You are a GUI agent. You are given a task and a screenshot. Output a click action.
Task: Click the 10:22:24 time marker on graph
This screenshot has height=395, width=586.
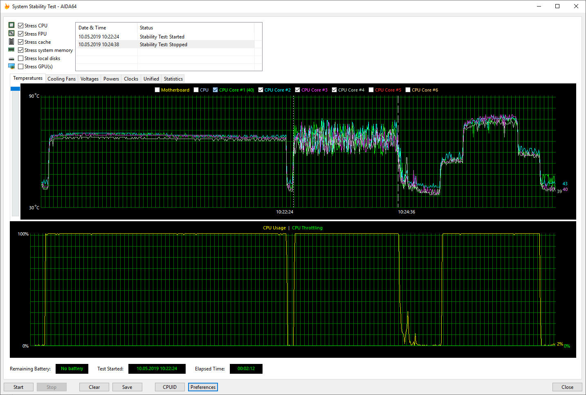285,212
